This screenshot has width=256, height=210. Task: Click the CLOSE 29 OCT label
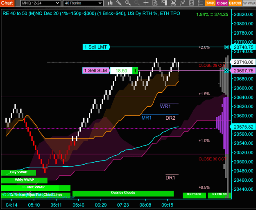212,65
